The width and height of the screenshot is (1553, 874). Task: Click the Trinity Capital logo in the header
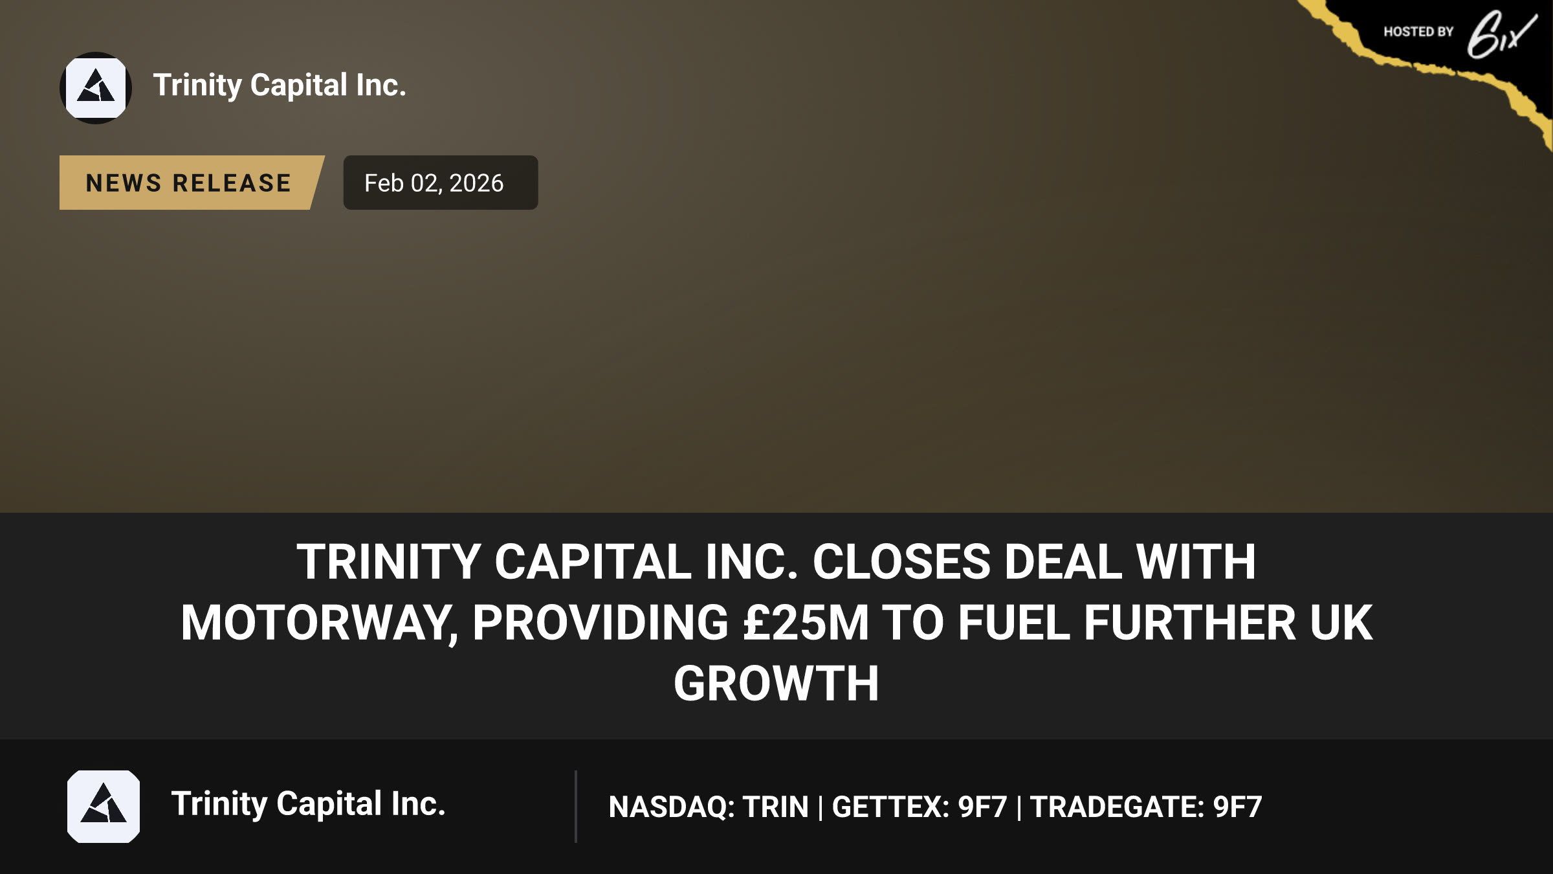(96, 88)
